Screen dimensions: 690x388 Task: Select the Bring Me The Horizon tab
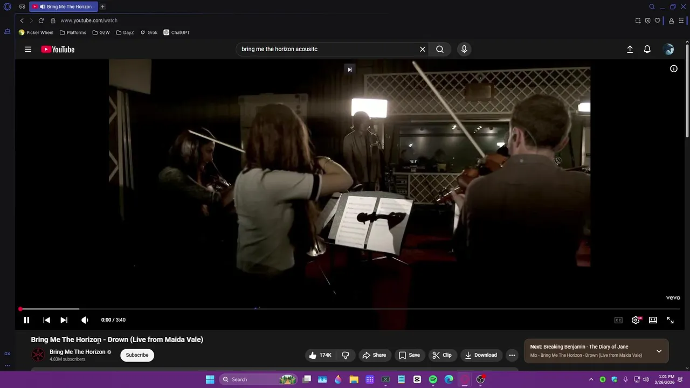tap(64, 6)
